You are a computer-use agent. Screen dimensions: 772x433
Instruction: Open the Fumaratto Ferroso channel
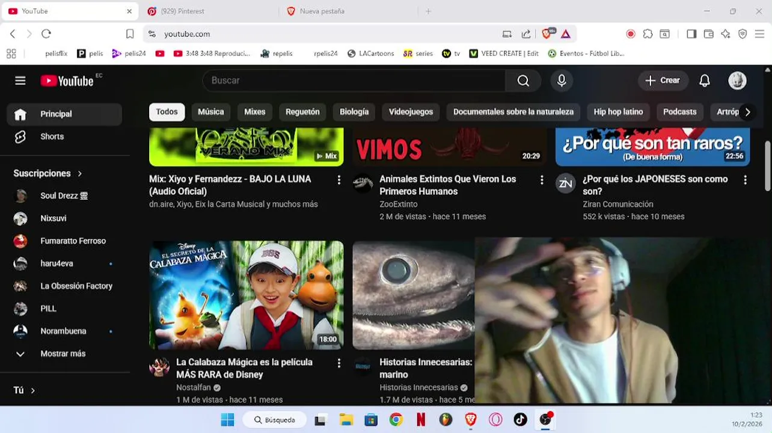click(x=64, y=241)
